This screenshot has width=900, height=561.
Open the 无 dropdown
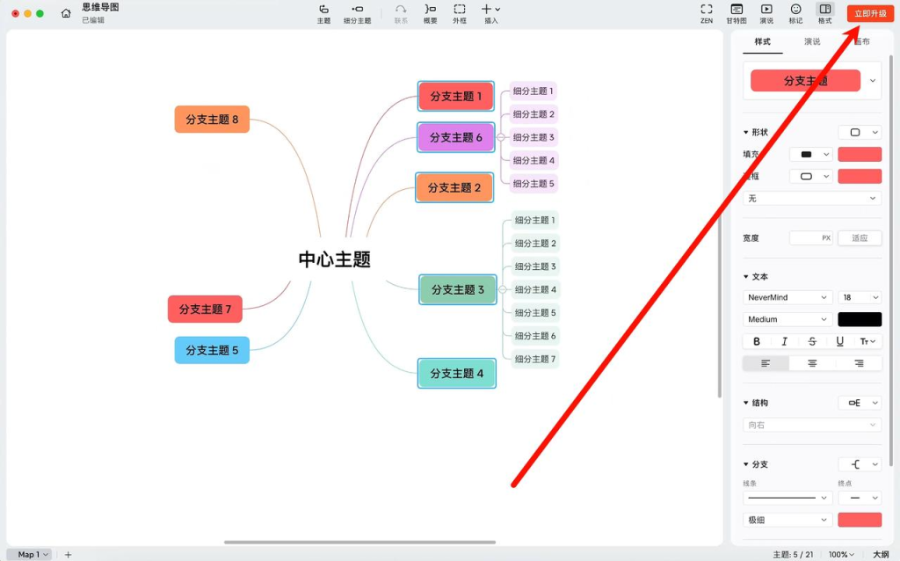(811, 198)
